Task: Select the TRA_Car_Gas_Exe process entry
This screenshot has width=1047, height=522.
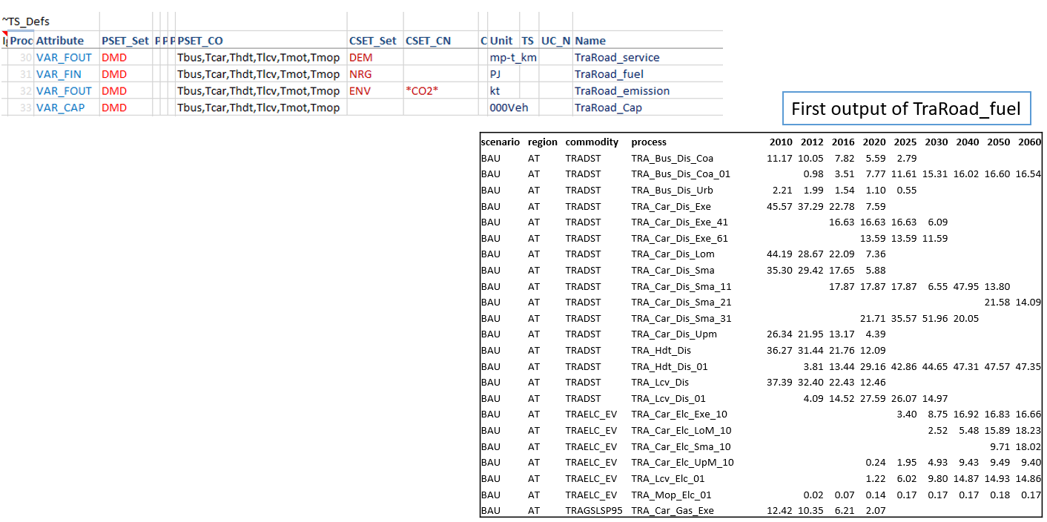Action: click(x=673, y=511)
